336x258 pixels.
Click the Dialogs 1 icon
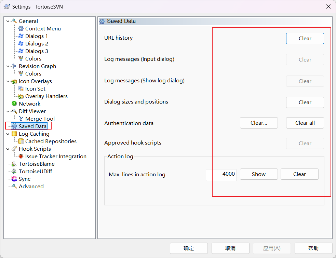(x=21, y=36)
